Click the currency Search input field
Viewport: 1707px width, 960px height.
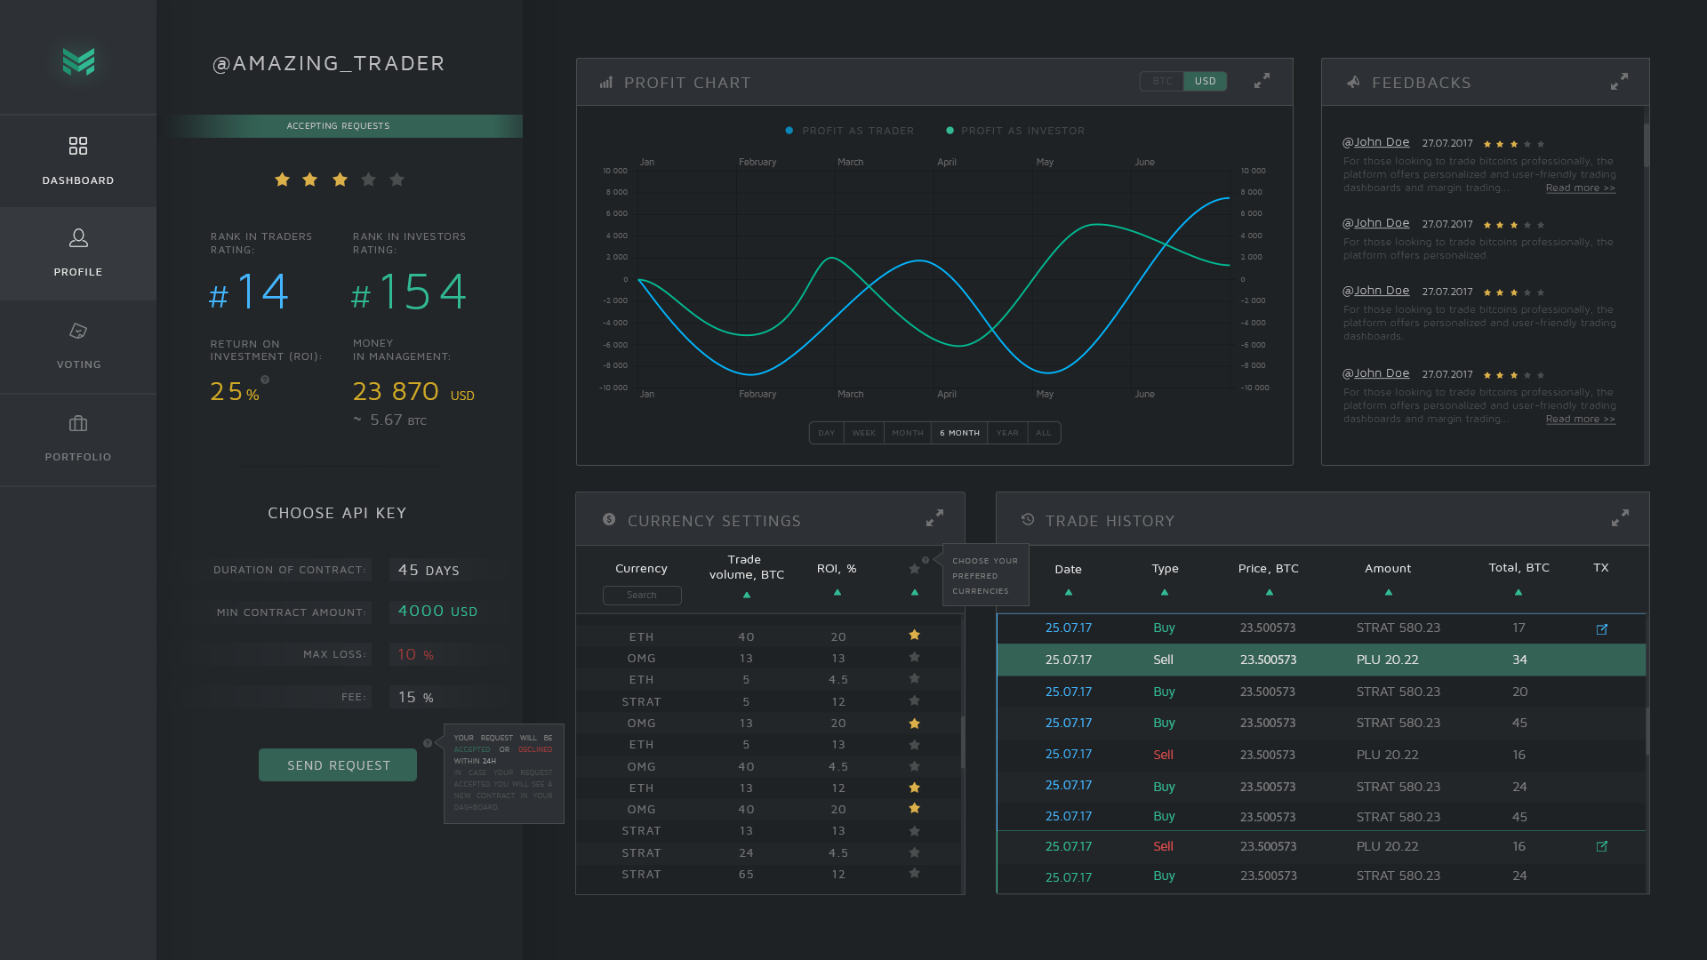(641, 595)
